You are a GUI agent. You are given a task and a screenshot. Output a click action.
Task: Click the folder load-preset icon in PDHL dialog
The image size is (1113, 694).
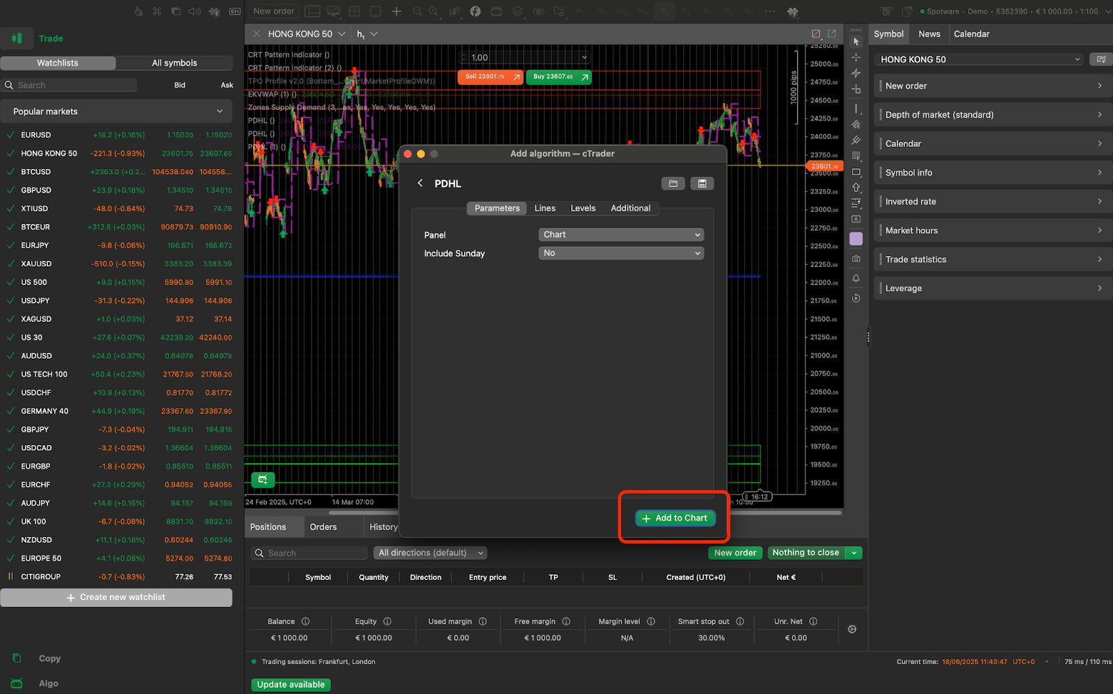[x=673, y=184]
